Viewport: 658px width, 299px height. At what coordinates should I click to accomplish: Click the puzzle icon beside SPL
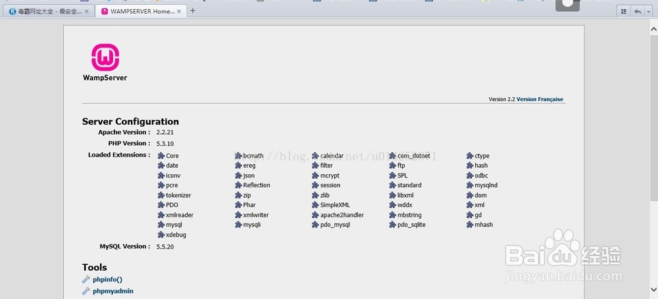(x=393, y=175)
